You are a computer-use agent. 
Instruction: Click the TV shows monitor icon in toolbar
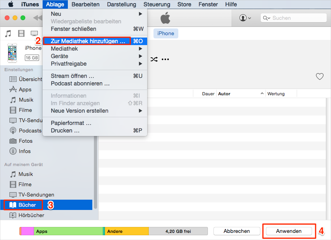coord(34,34)
